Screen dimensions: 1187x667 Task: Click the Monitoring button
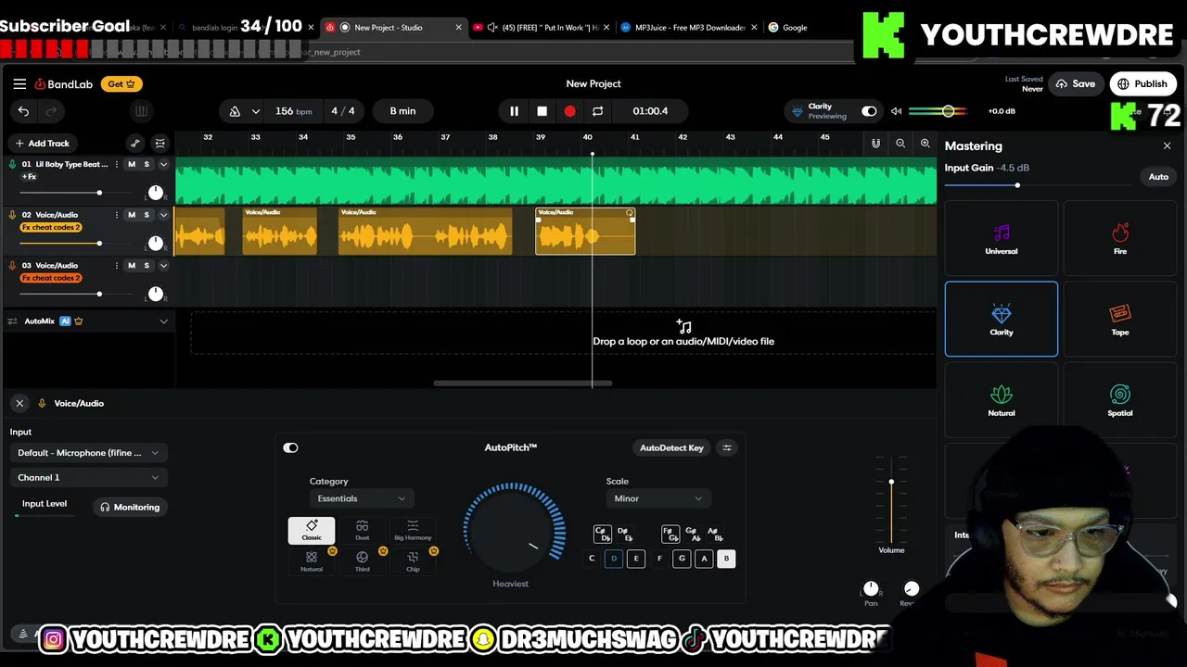(130, 507)
